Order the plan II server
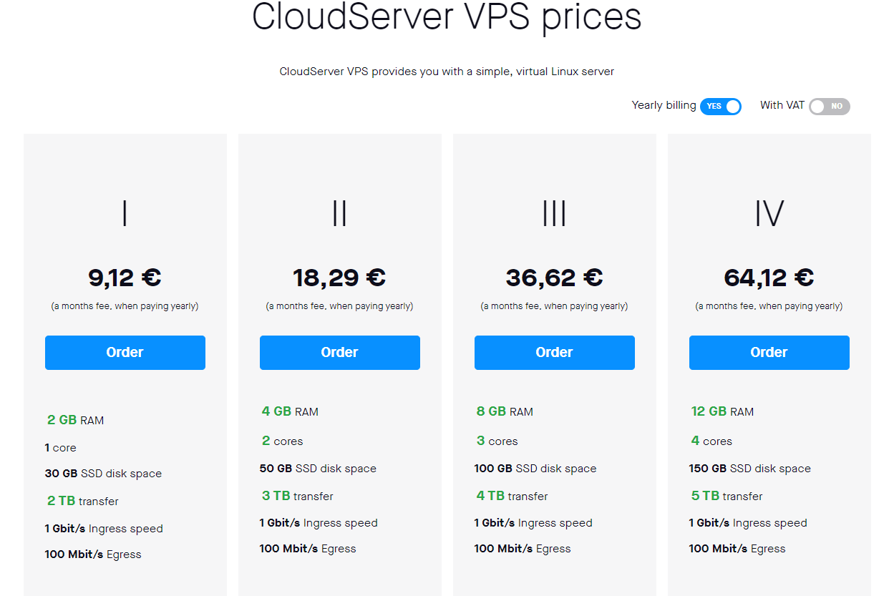This screenshot has width=889, height=606. tap(340, 353)
